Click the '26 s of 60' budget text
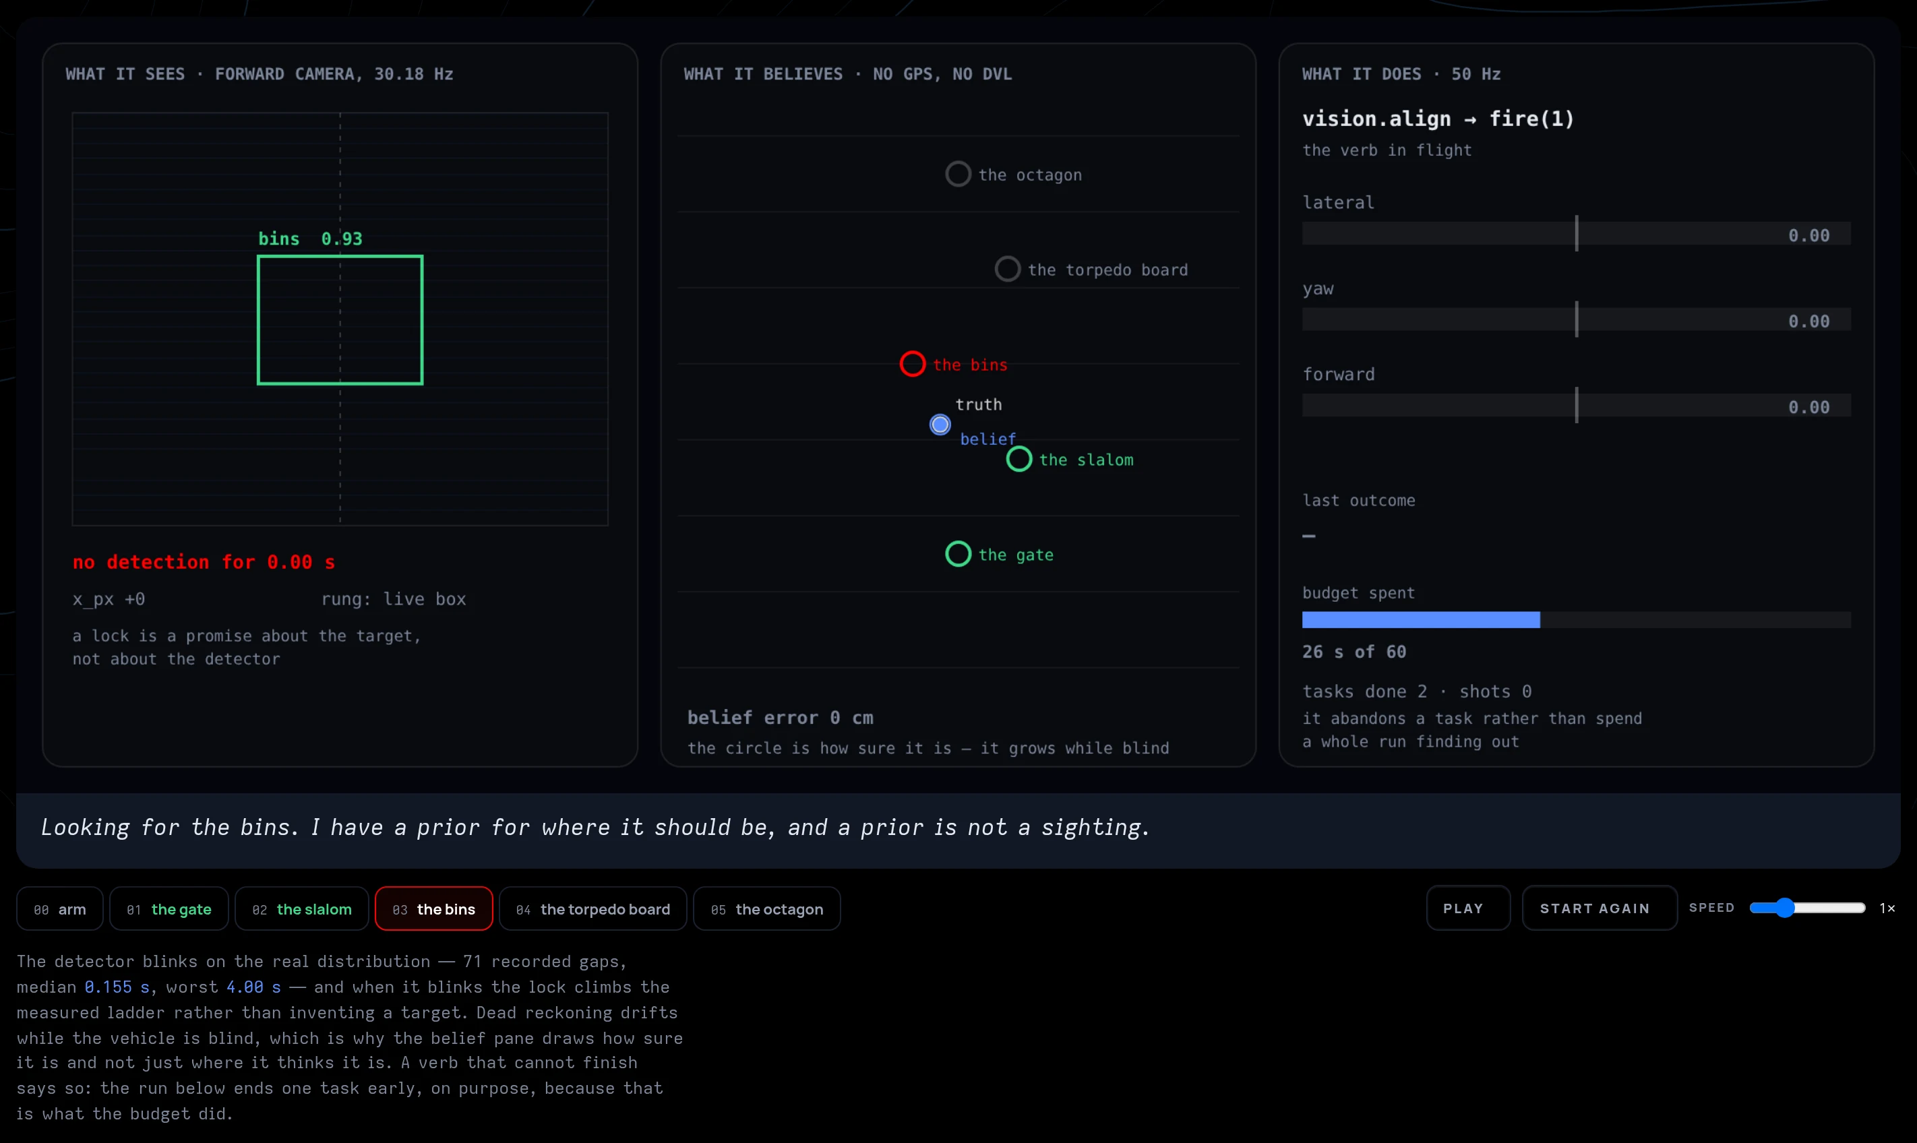 click(1354, 652)
